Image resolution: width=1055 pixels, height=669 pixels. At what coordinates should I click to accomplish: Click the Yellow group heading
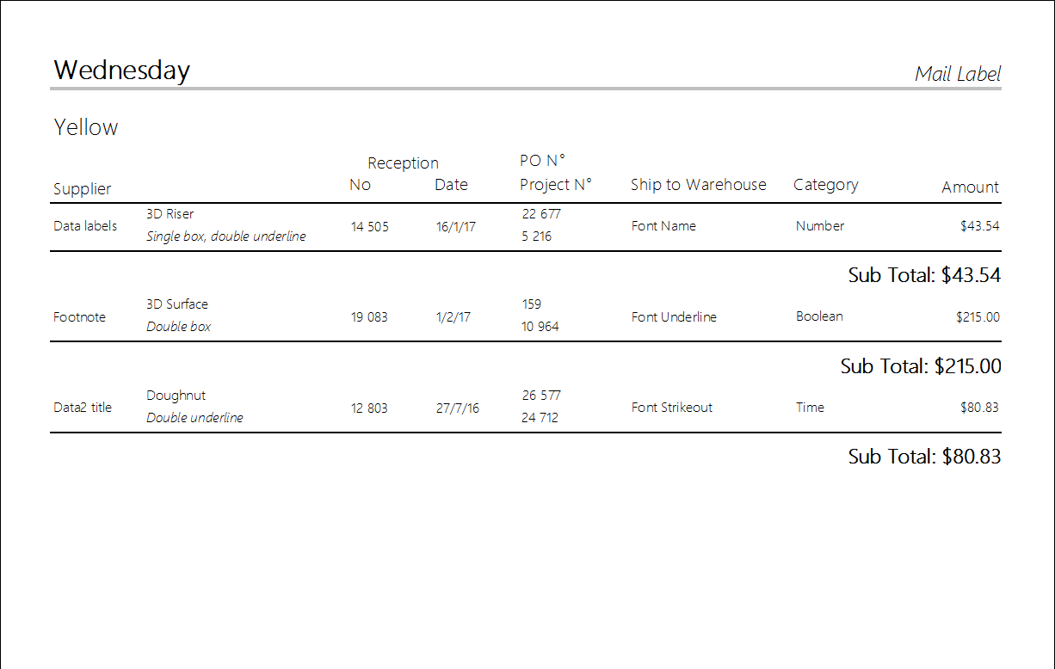point(86,127)
